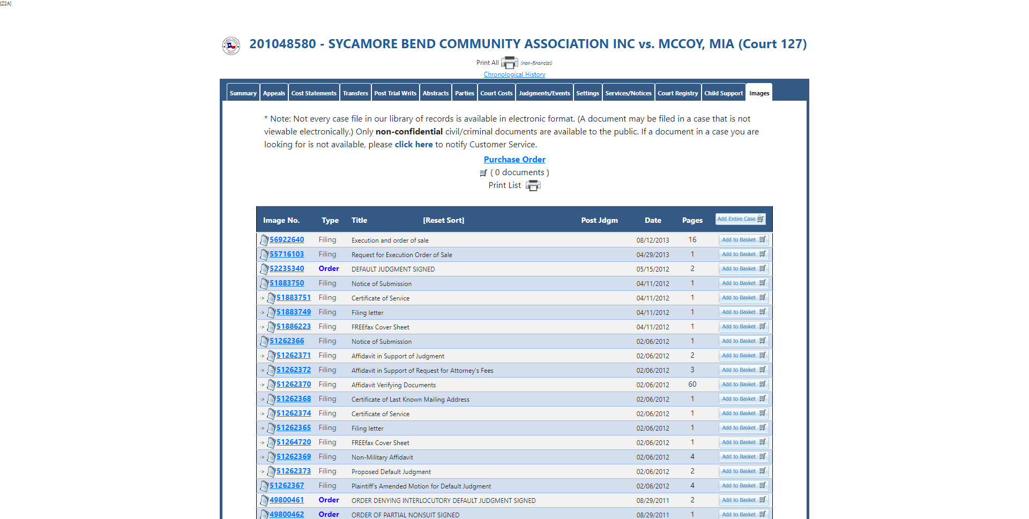Click the document icon for image 51883750
Screen dimensions: 1029x519
click(264, 283)
